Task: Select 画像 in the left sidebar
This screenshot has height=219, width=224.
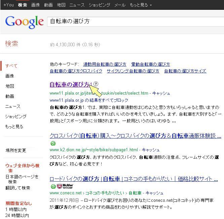Action: coord(9,76)
